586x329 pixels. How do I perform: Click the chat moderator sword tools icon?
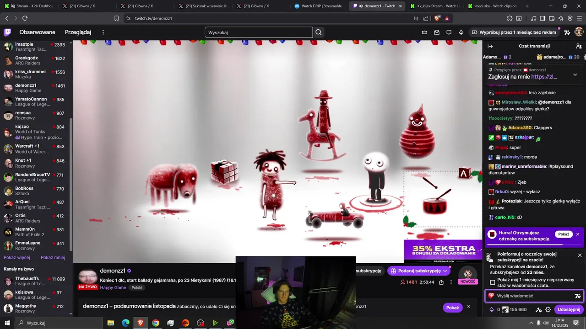(539, 309)
